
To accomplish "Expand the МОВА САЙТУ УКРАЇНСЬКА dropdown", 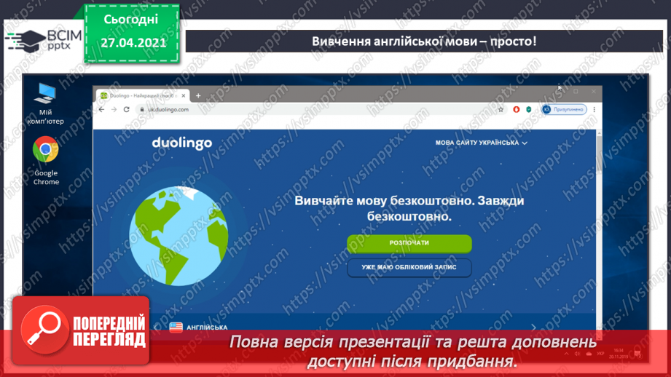I will click(481, 143).
